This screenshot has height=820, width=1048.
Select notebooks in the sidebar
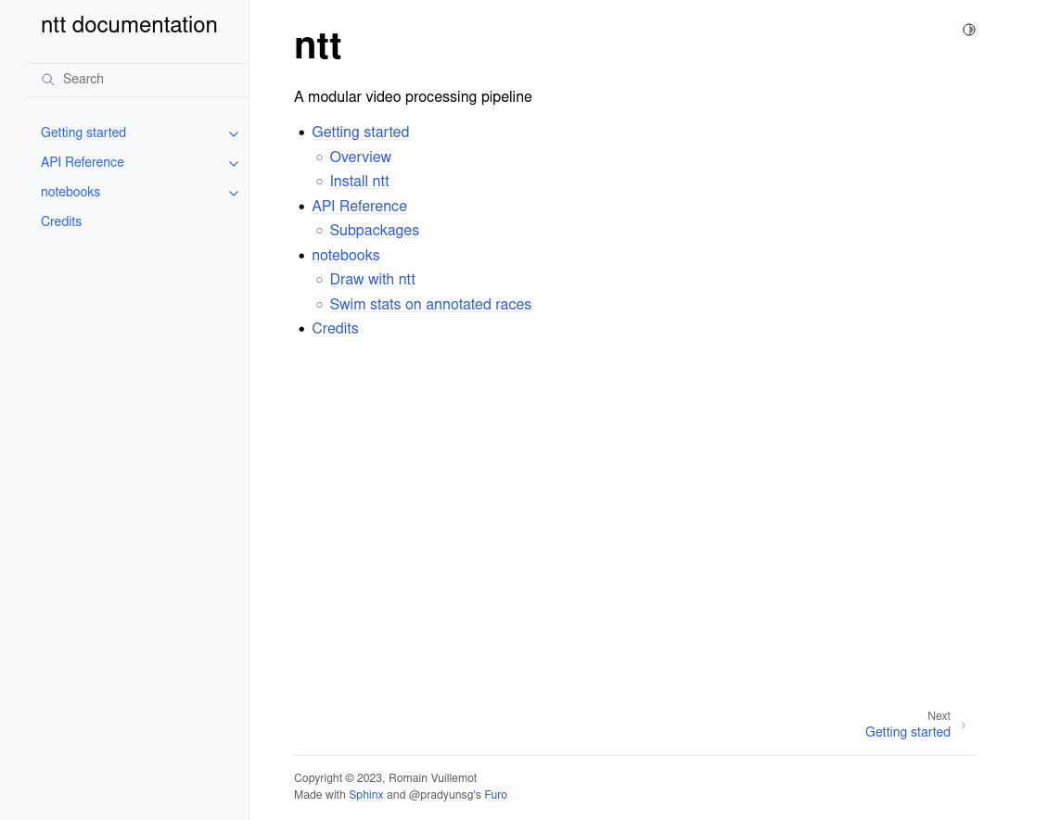pos(70,192)
